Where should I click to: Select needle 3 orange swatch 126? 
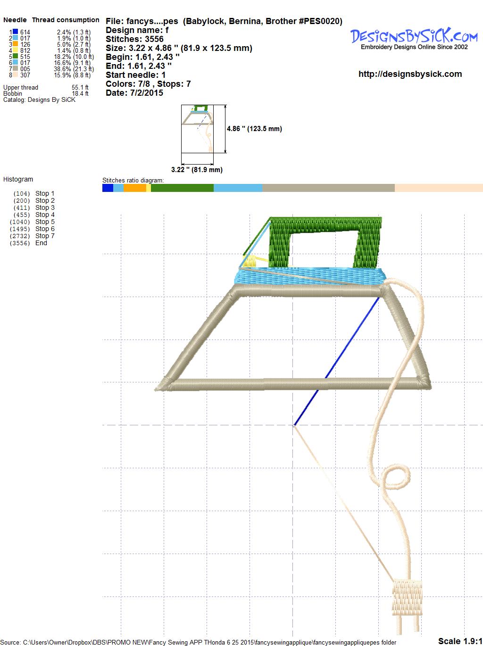(16, 44)
